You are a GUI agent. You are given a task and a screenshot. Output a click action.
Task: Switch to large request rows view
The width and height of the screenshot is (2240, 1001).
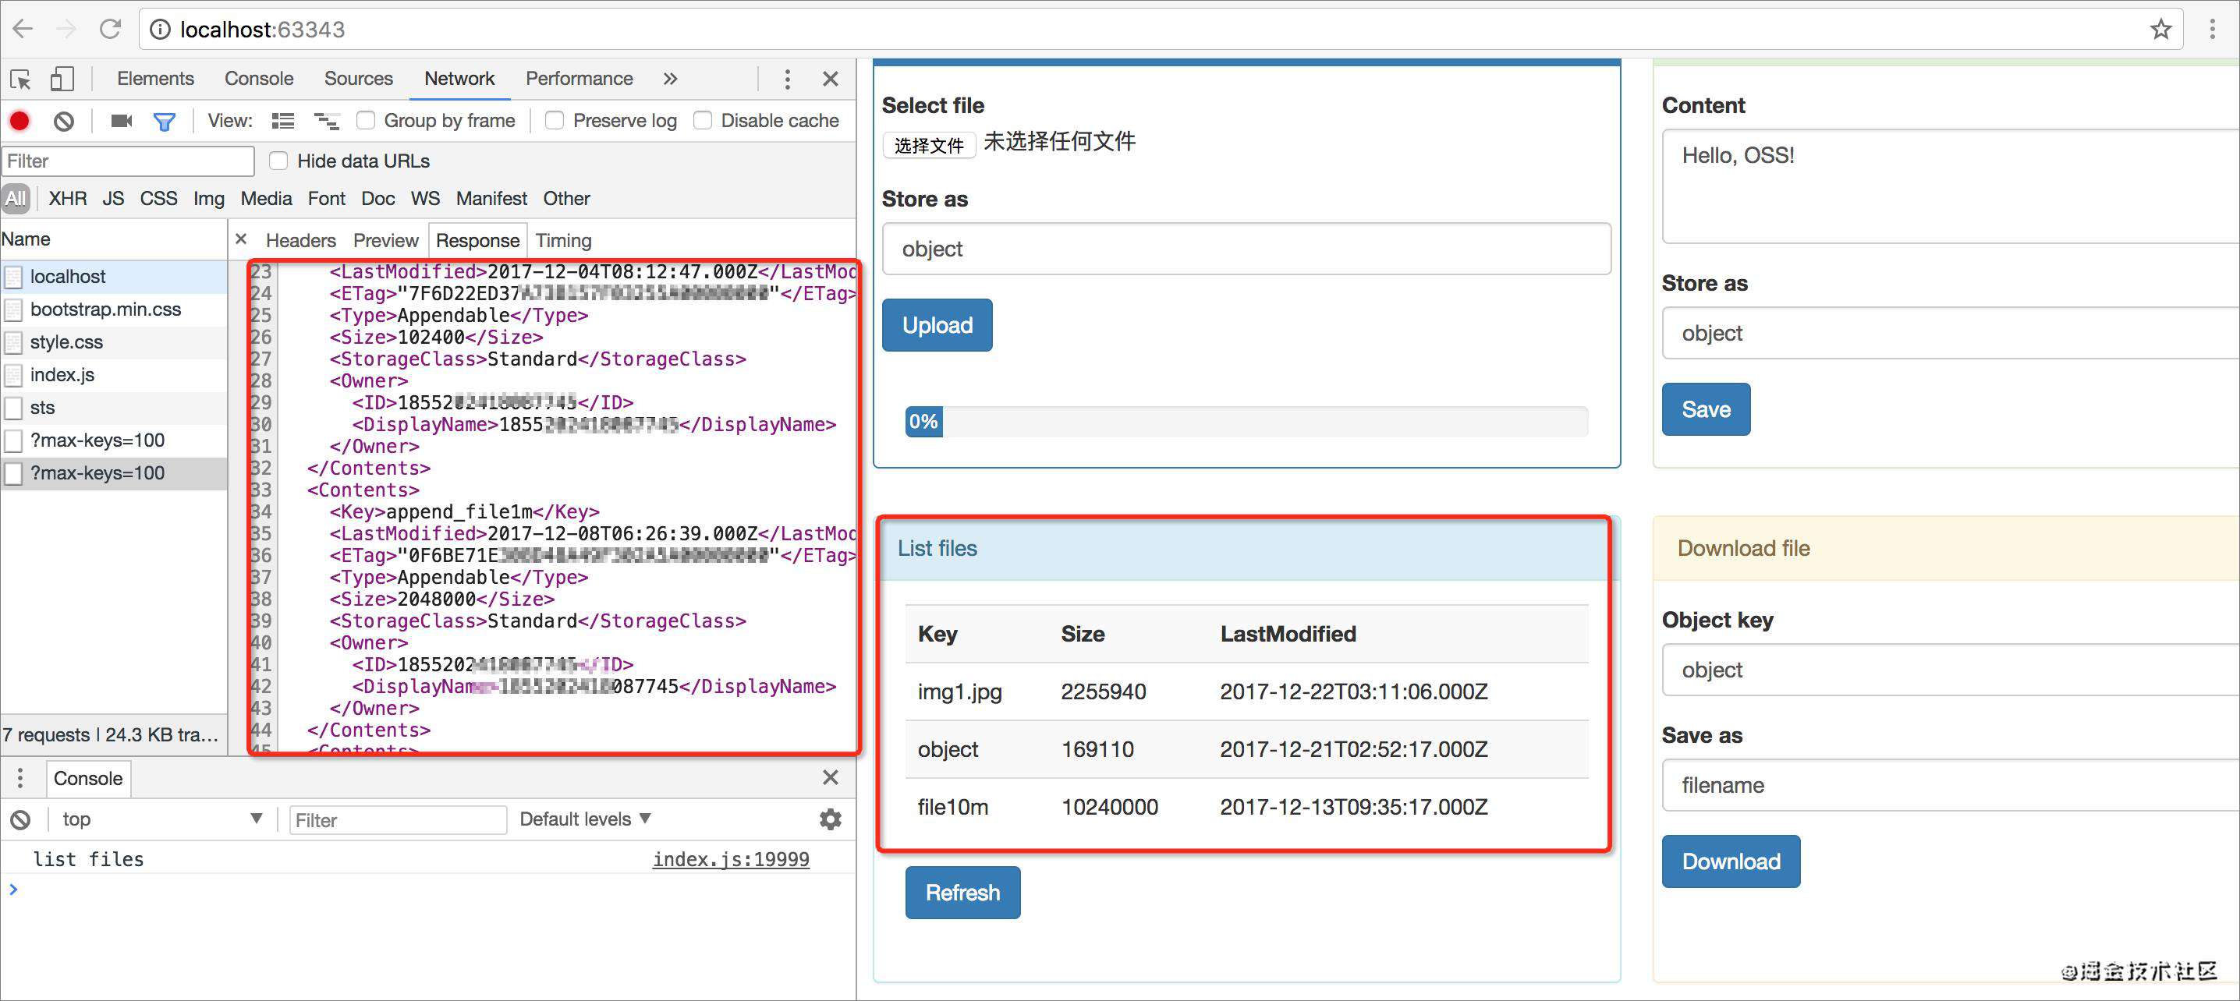282,121
